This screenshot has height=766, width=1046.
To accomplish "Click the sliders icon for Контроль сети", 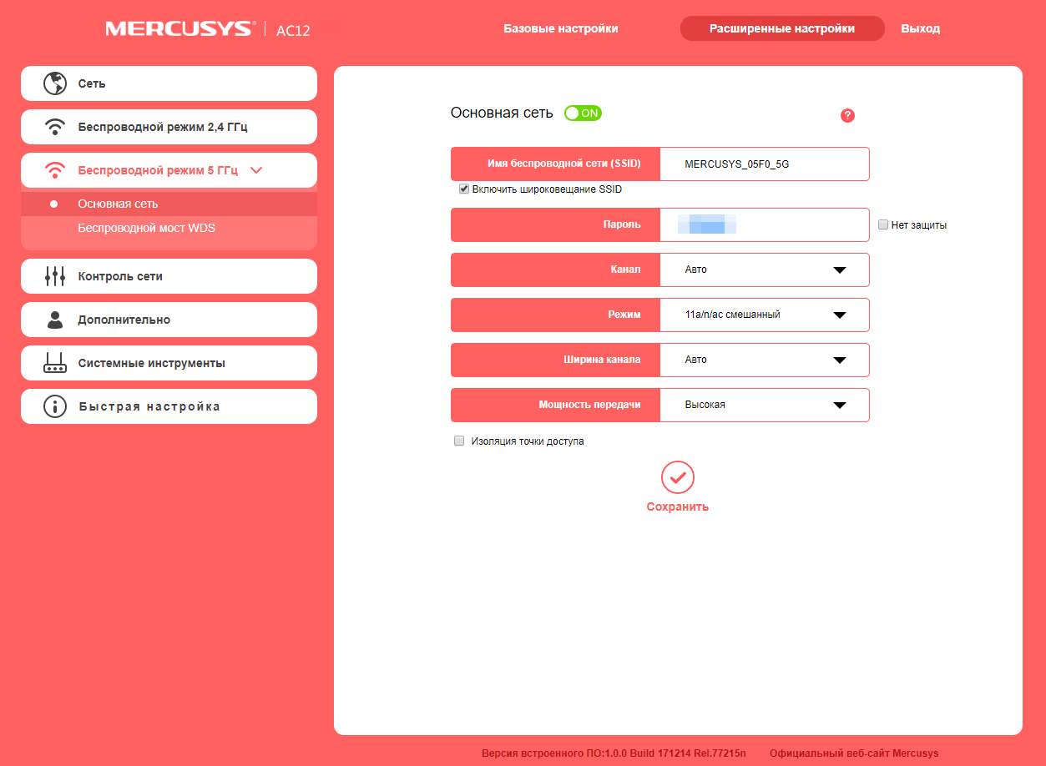I will [x=55, y=276].
